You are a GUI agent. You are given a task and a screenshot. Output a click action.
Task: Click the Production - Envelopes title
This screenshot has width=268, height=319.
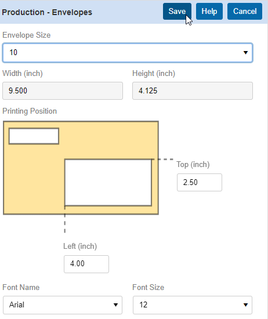point(47,12)
